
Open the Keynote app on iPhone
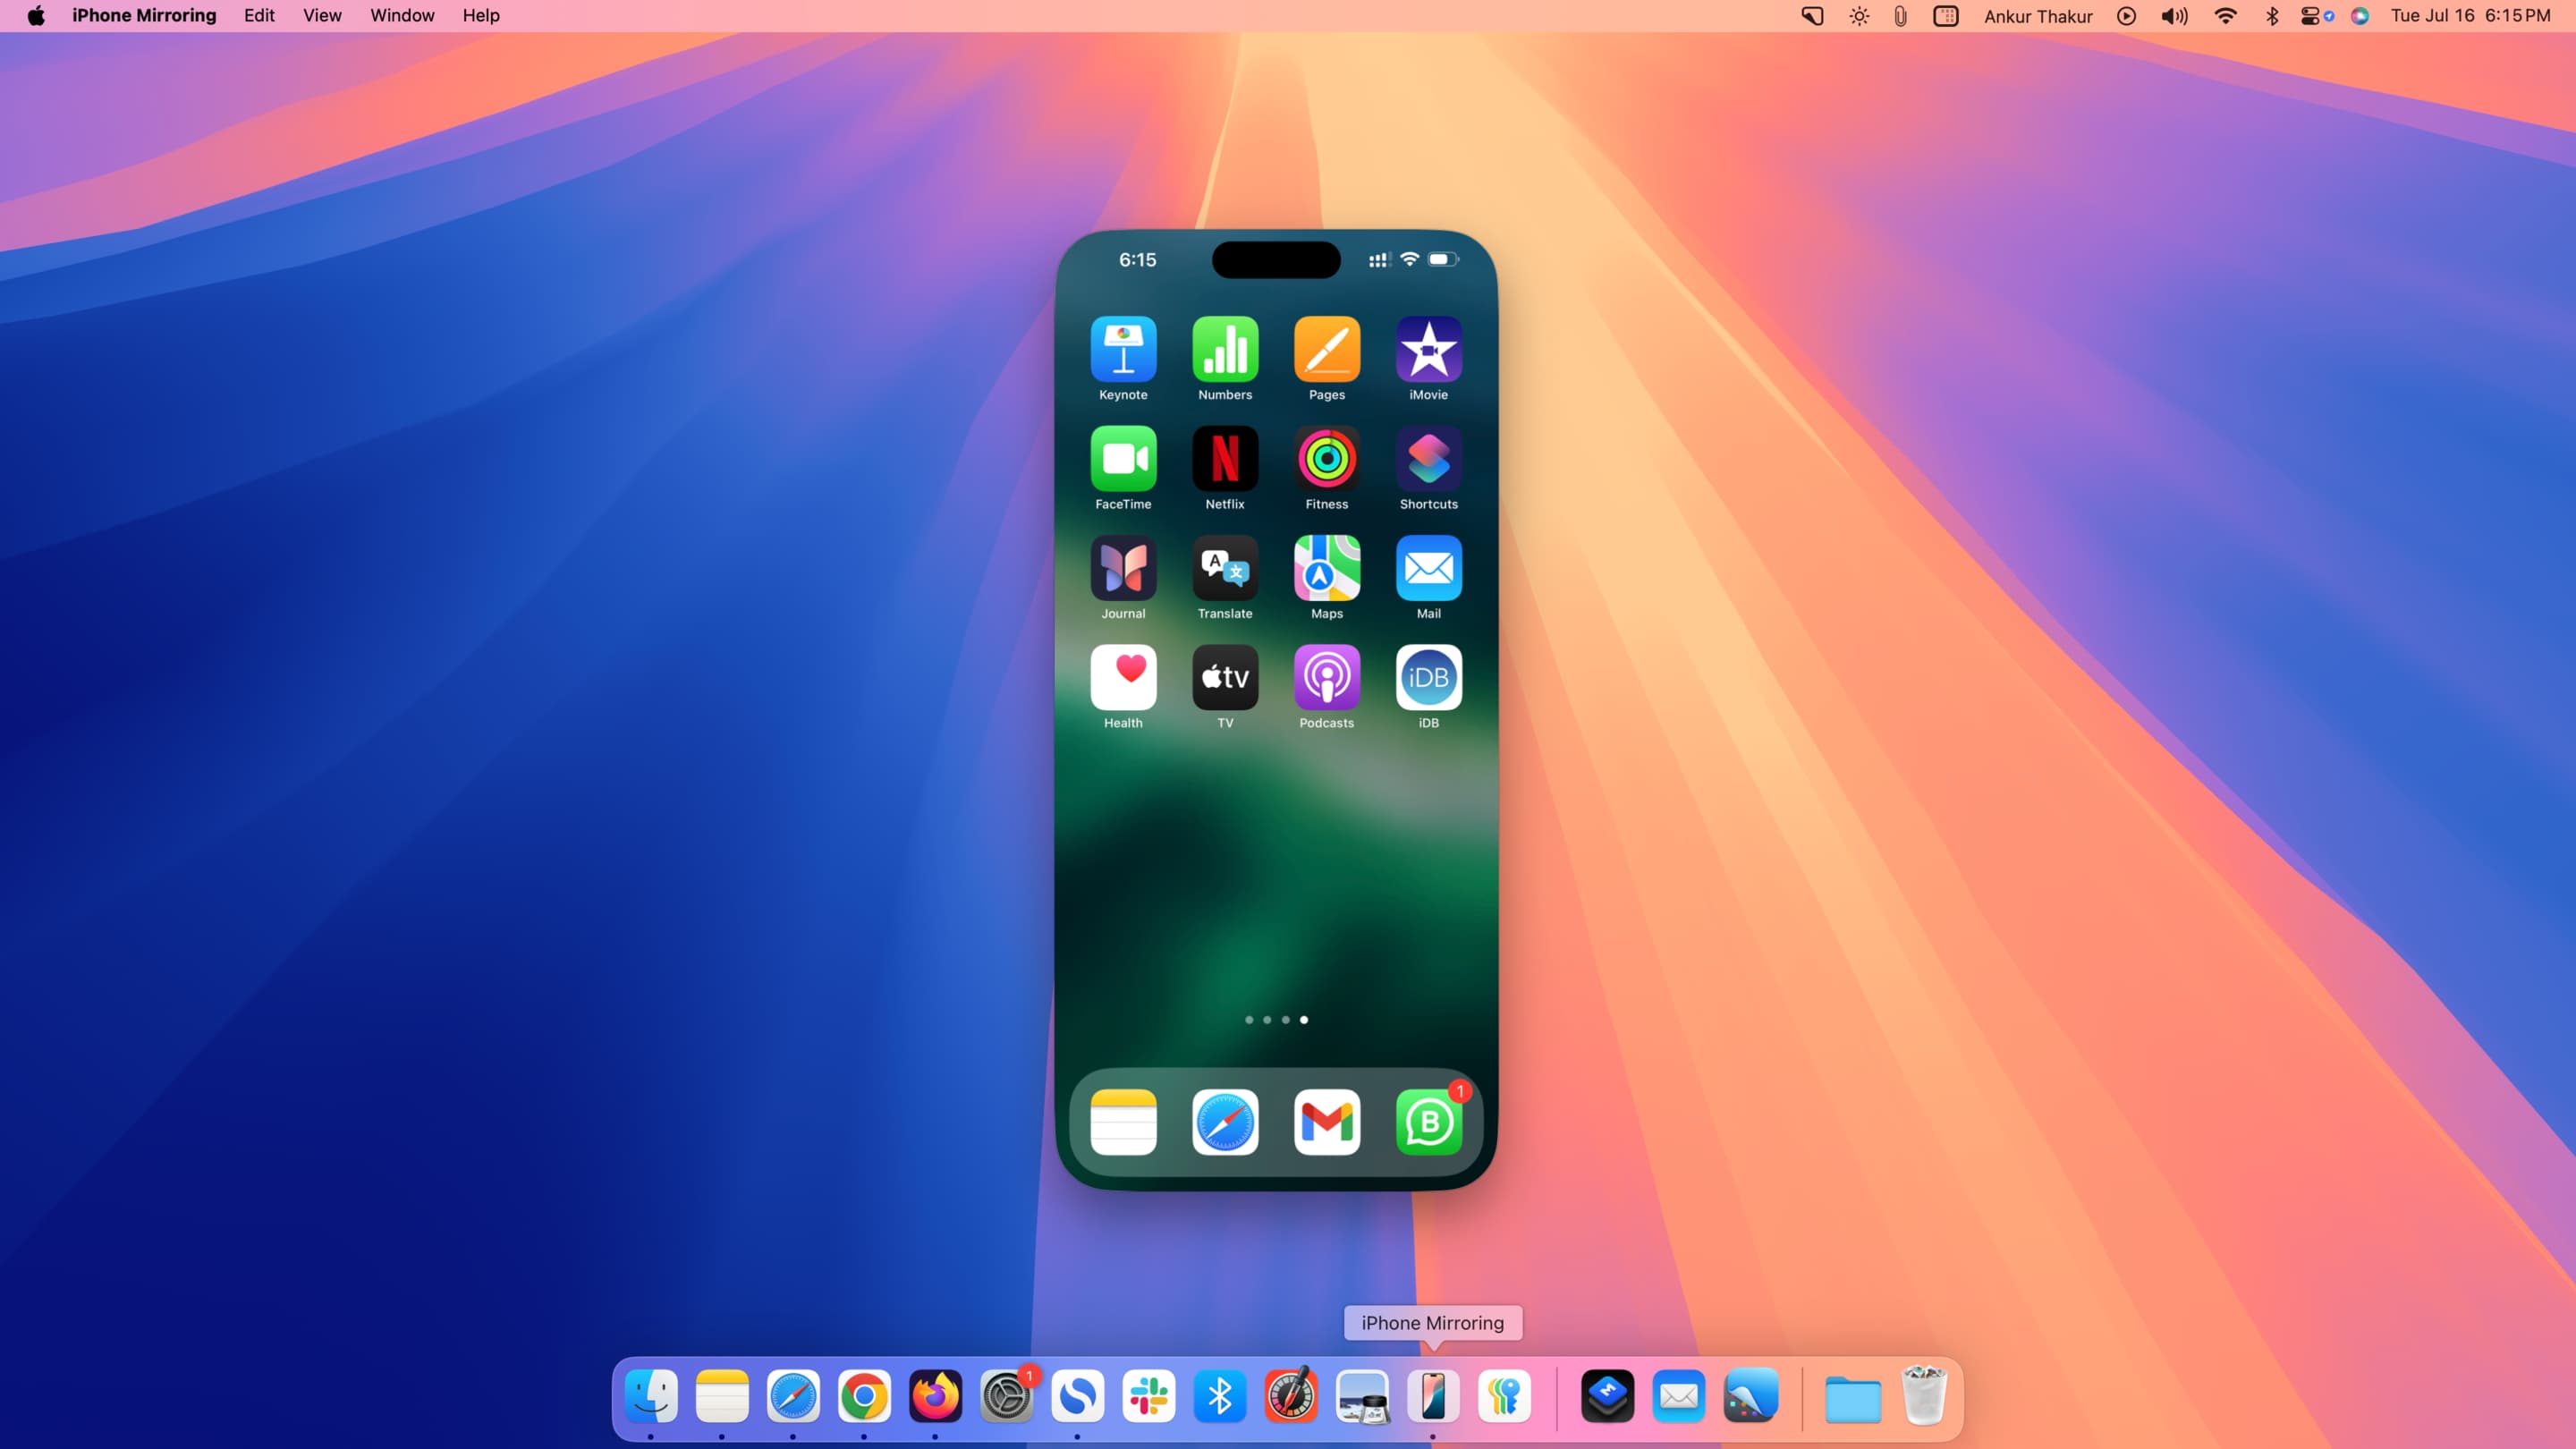coord(1123,349)
